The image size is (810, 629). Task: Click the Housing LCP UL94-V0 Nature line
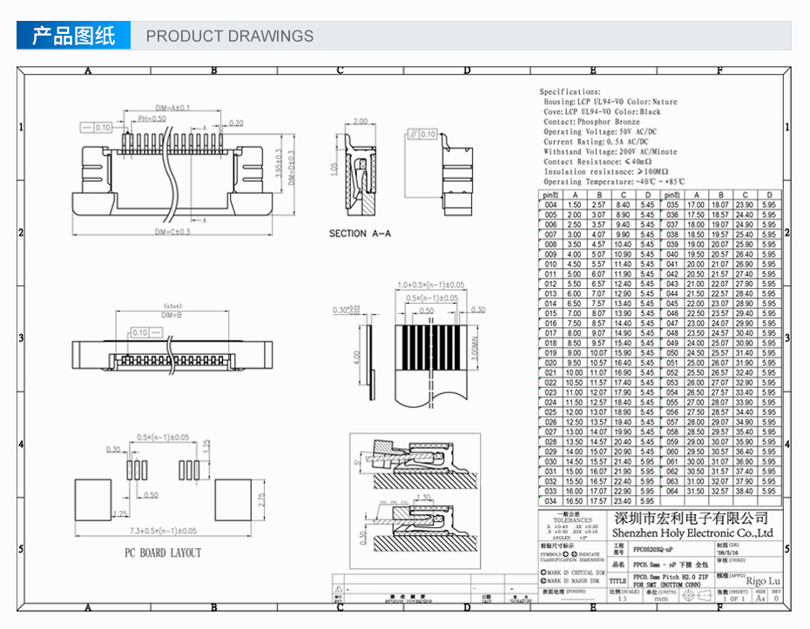[610, 102]
